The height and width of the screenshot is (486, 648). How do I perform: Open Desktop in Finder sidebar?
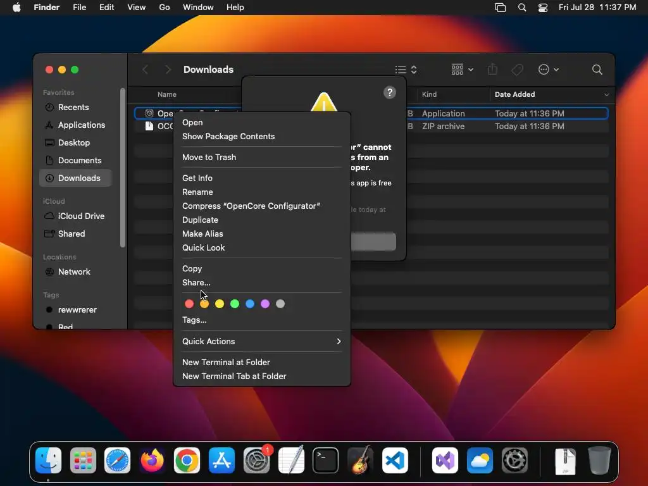[75, 142]
